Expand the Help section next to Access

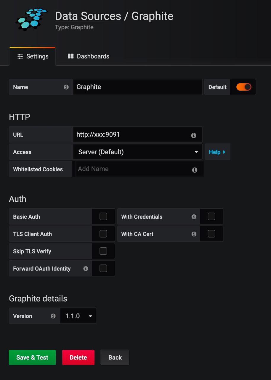(217, 152)
